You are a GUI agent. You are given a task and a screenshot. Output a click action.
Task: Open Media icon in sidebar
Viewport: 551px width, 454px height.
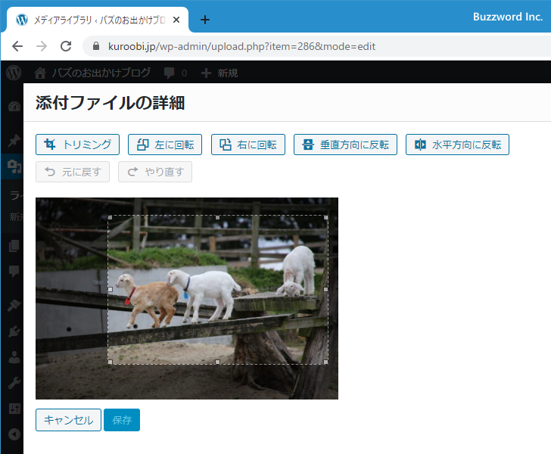tap(14, 166)
